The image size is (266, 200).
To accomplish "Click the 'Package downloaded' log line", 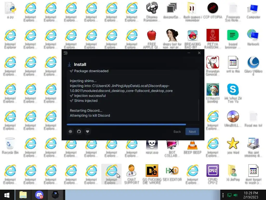I will [89, 71].
